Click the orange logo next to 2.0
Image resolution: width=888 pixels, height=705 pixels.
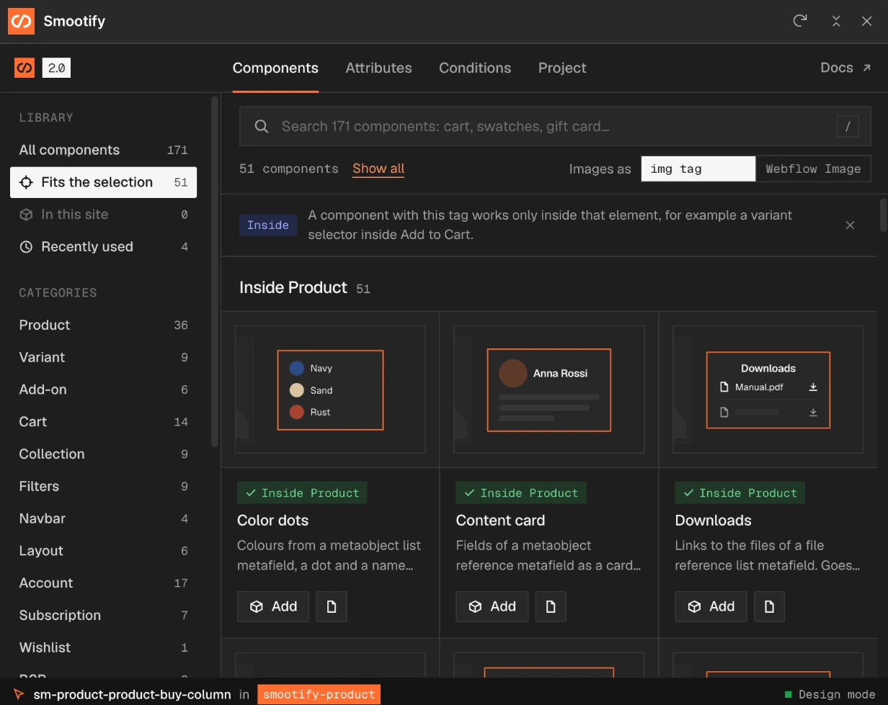(25, 68)
